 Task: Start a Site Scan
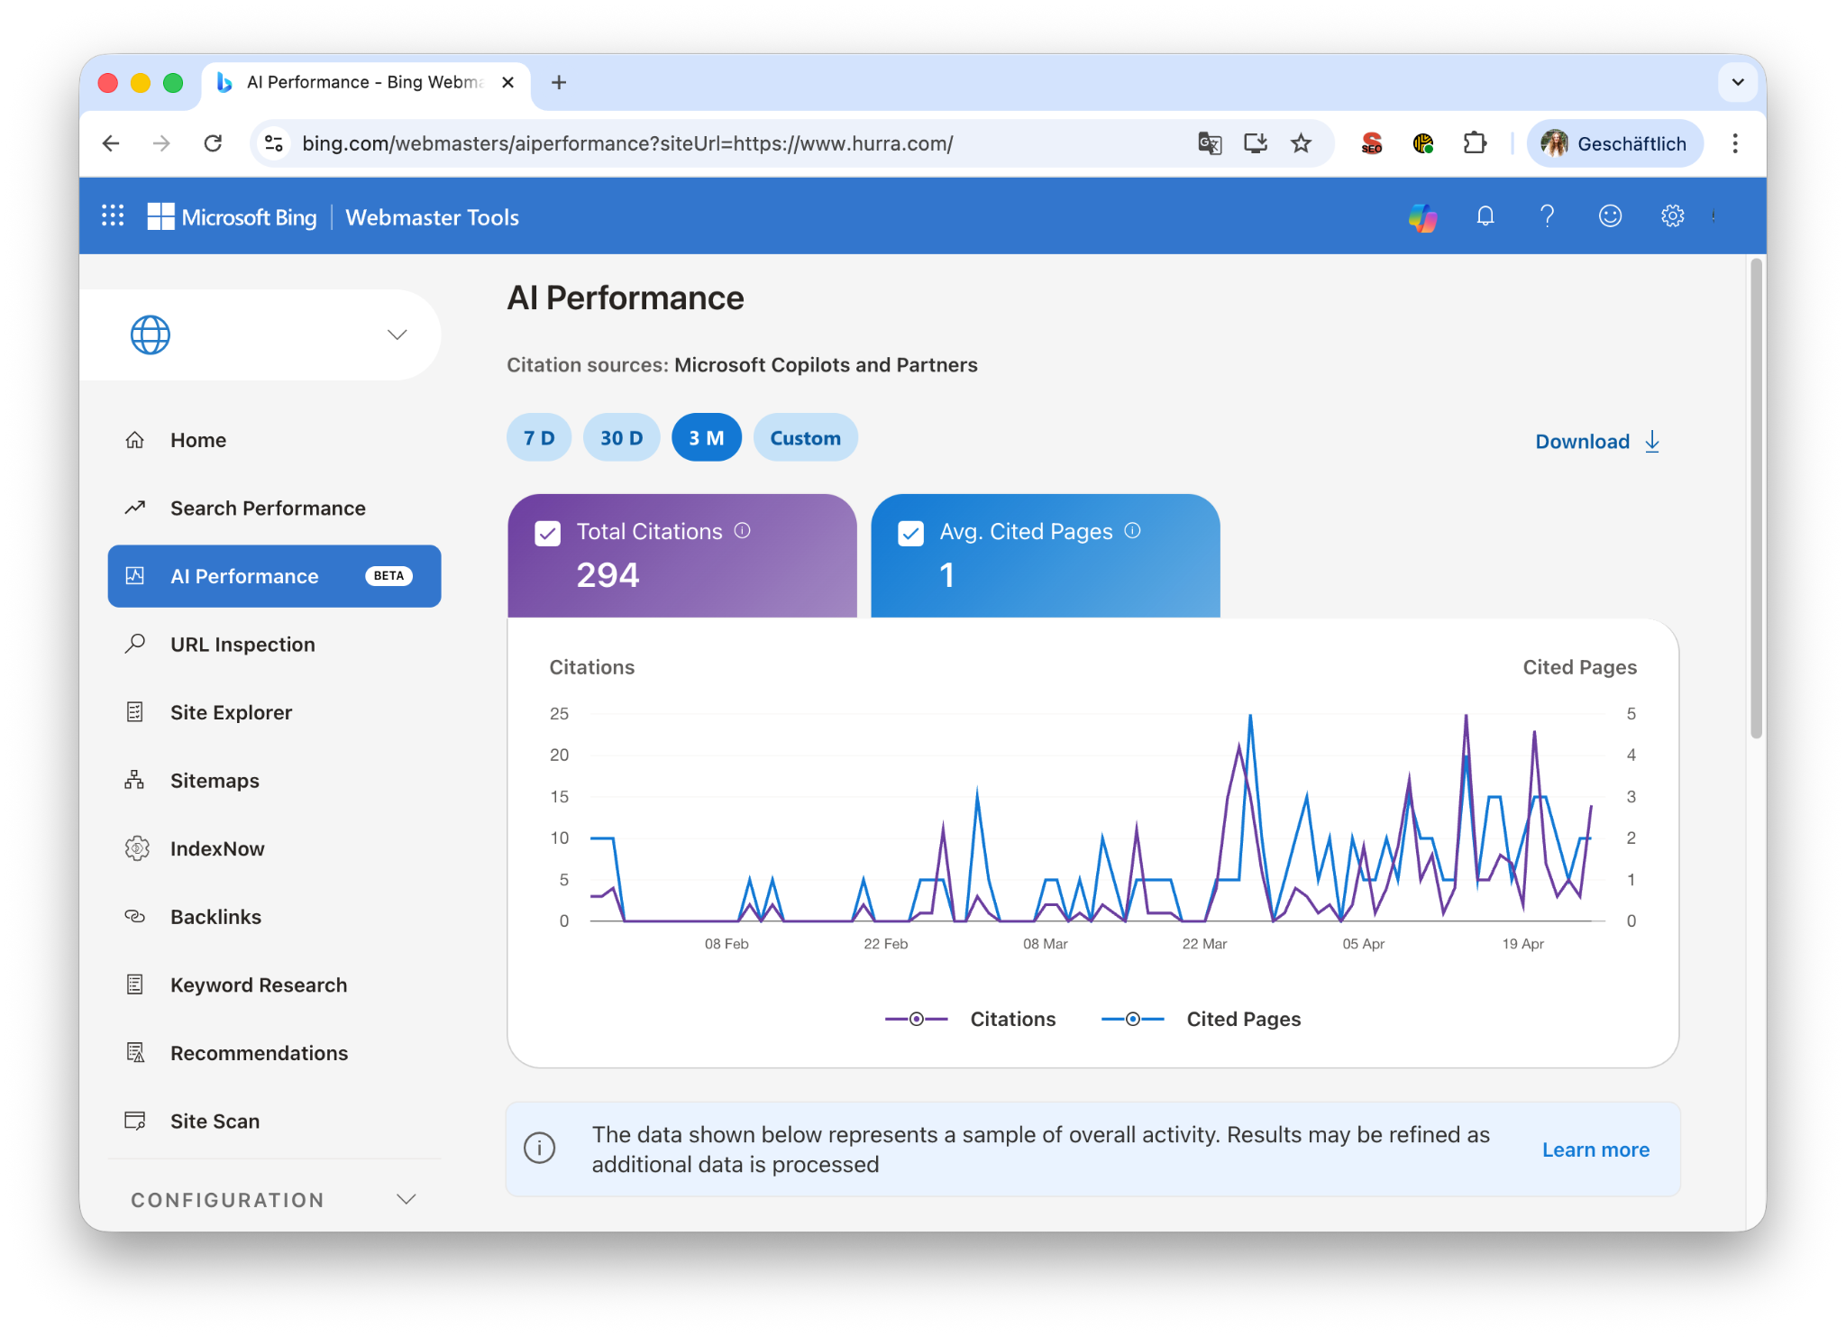[x=215, y=1121]
